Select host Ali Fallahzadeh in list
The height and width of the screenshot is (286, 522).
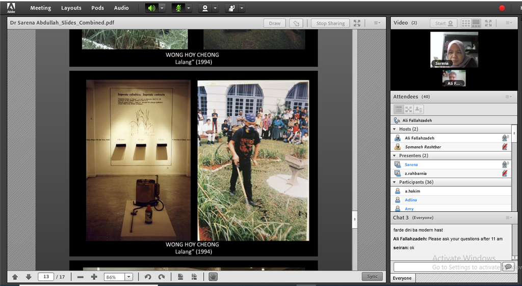tap(451, 138)
